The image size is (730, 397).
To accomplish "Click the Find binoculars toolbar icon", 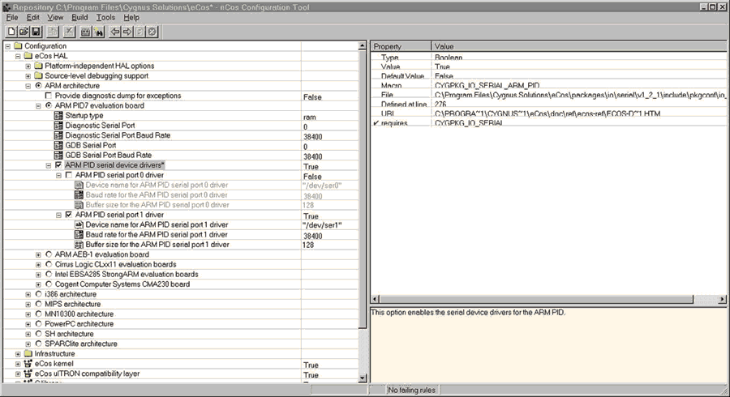I will pos(99,31).
